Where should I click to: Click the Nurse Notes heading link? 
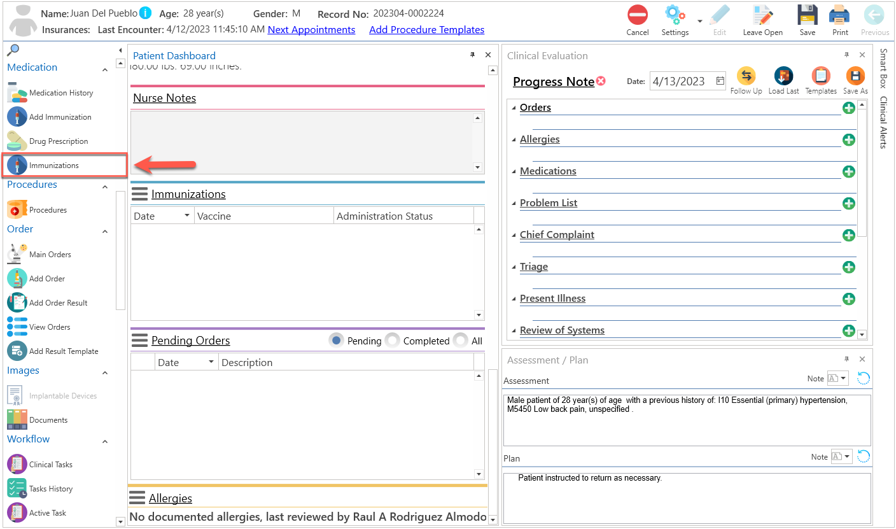pyautogui.click(x=164, y=98)
